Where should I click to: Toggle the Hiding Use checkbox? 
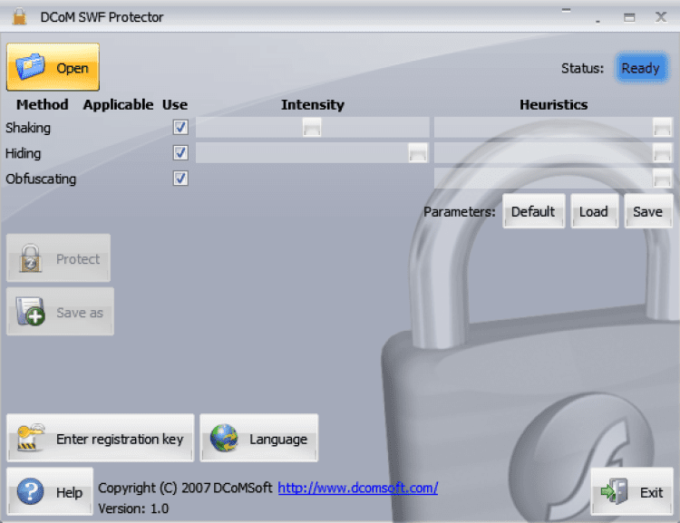coord(180,152)
